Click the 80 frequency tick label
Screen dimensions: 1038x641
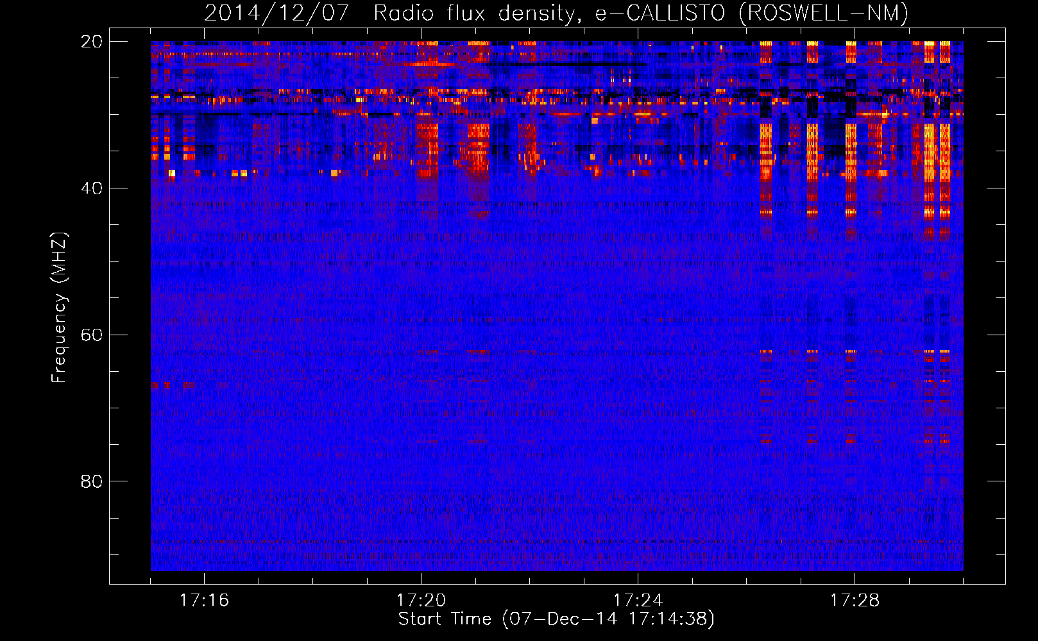point(91,481)
